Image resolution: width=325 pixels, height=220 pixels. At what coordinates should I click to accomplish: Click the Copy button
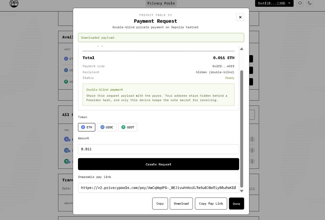click(x=160, y=204)
